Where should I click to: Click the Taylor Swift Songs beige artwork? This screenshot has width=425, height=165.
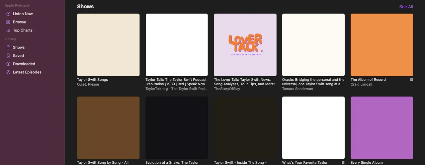pos(108,45)
